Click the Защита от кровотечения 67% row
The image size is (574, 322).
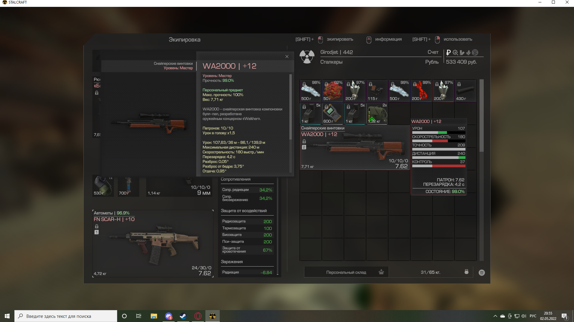pyautogui.click(x=247, y=250)
